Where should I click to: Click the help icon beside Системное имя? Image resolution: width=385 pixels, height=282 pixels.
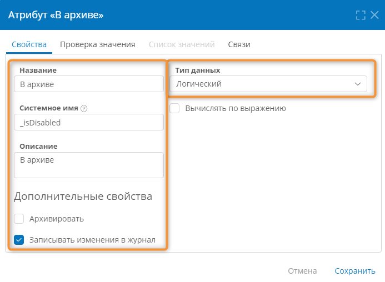pos(84,108)
